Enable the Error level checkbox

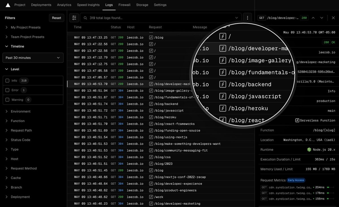7,90
